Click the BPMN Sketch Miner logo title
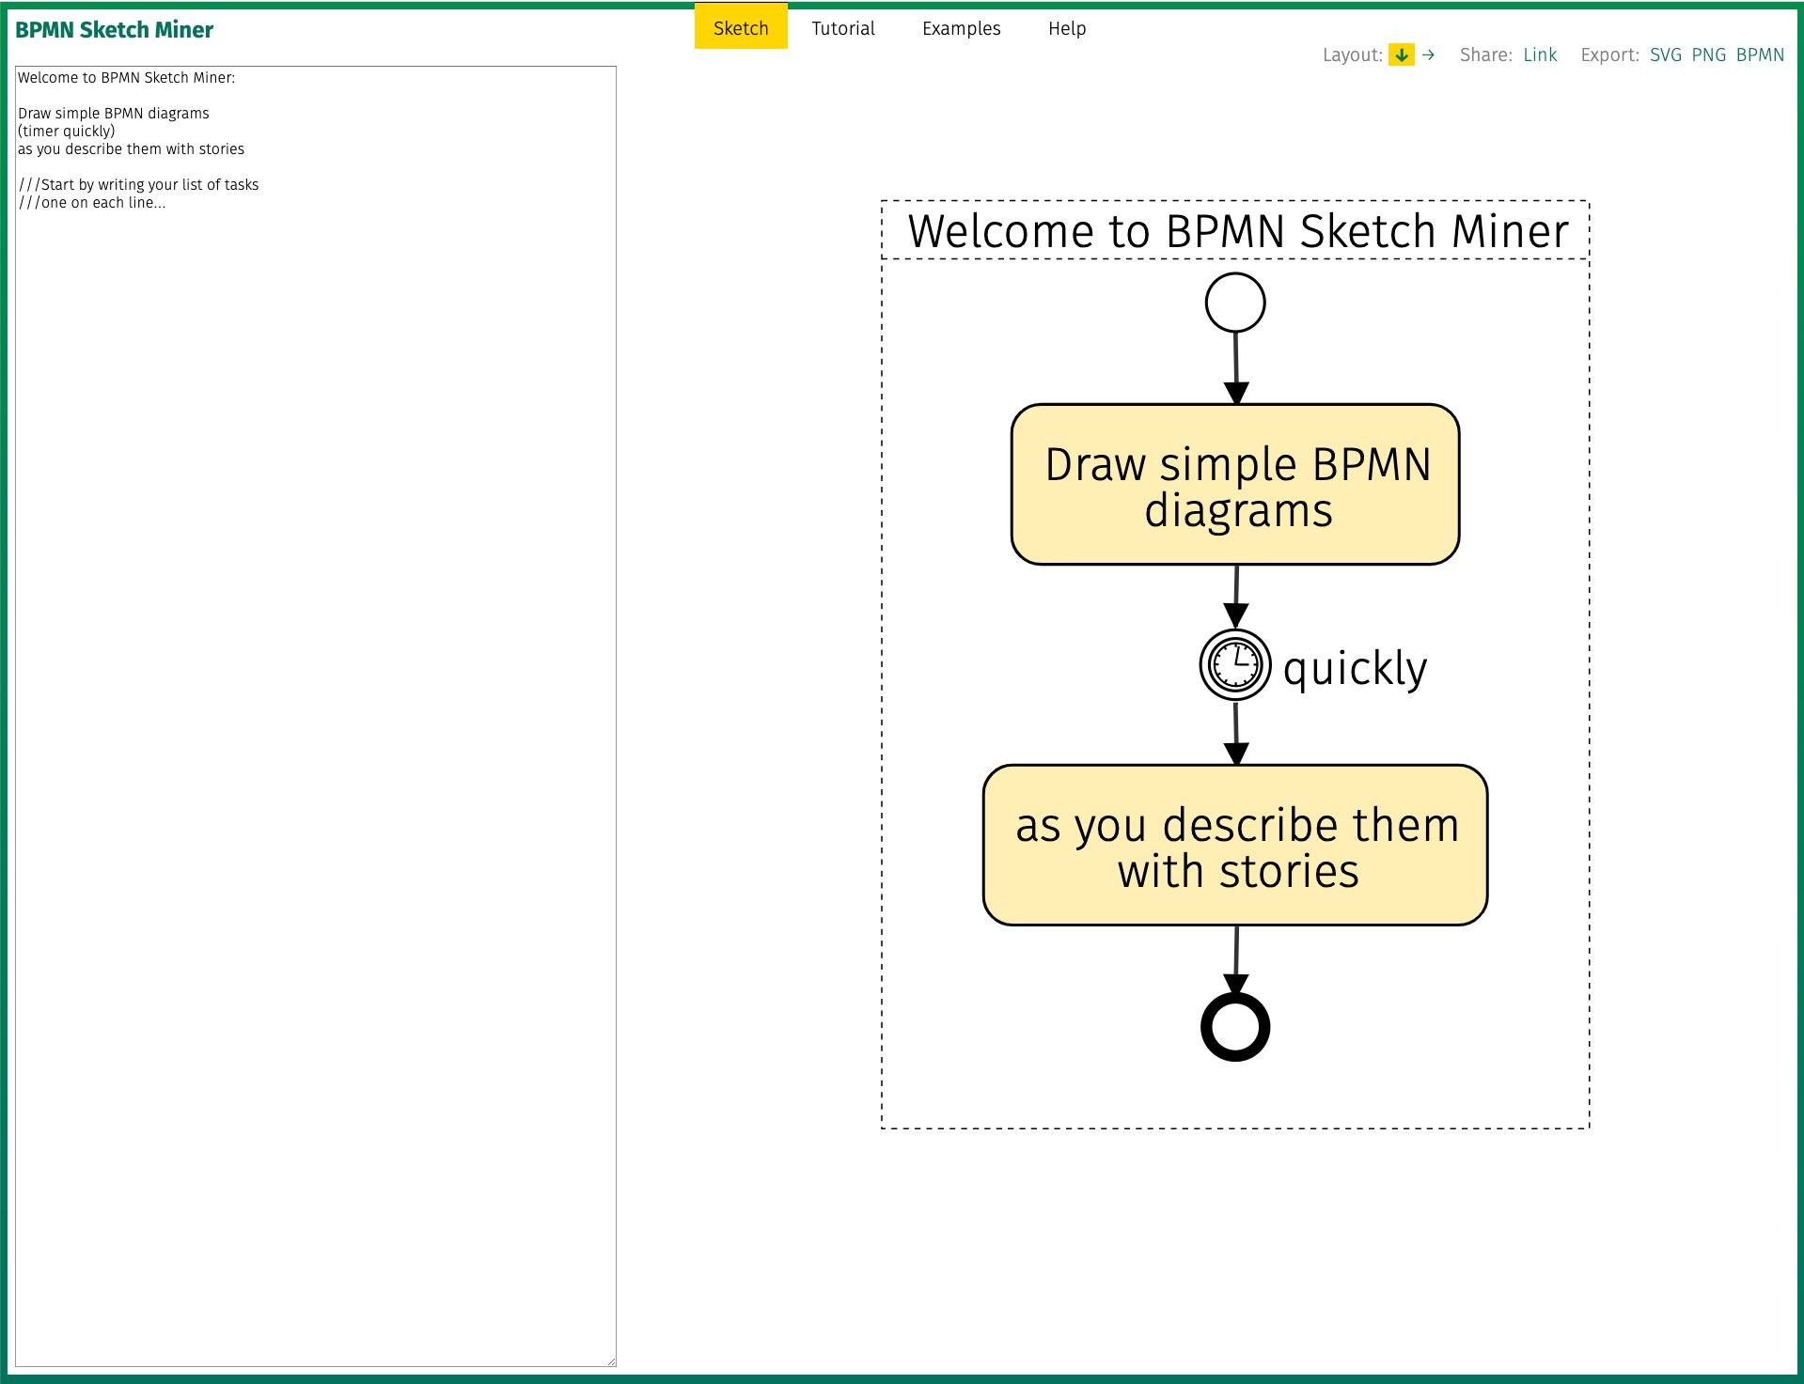 point(114,30)
